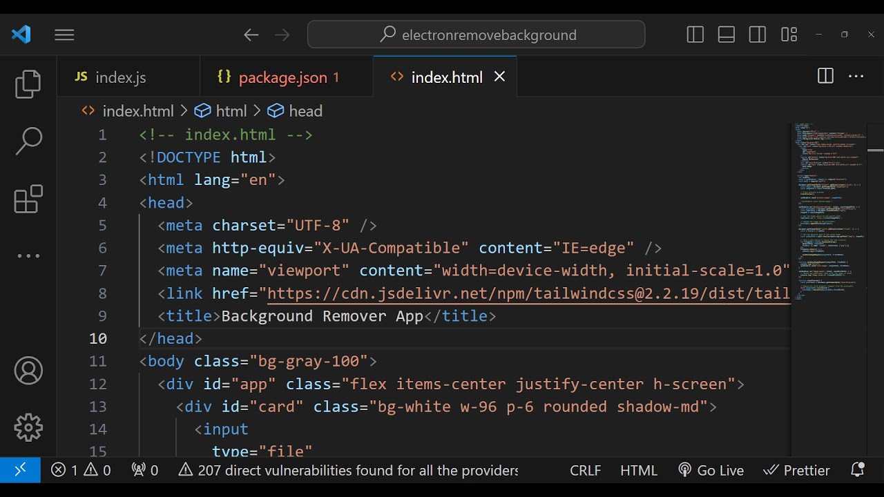
Task: Open the Manage settings gear icon
Action: 28,427
